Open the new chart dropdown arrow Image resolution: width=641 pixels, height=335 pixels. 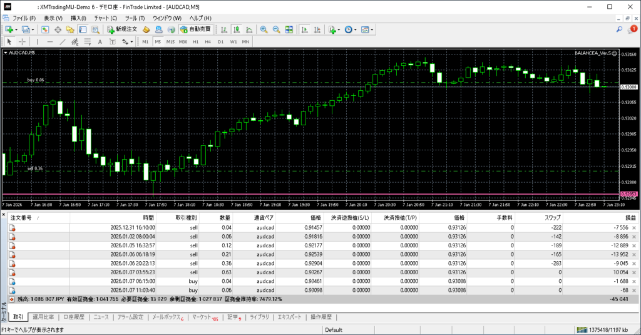pos(16,29)
